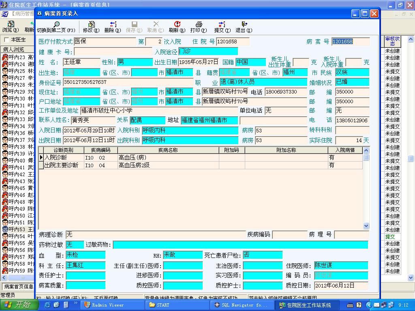The width and height of the screenshot is (415, 311).
Task: Open the 性别 dropdown showing 男
Action: tap(135, 62)
